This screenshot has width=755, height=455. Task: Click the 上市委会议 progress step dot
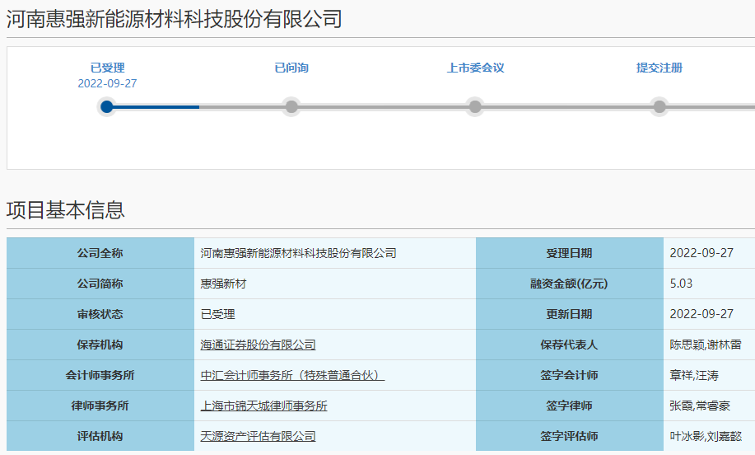pyautogui.click(x=475, y=106)
